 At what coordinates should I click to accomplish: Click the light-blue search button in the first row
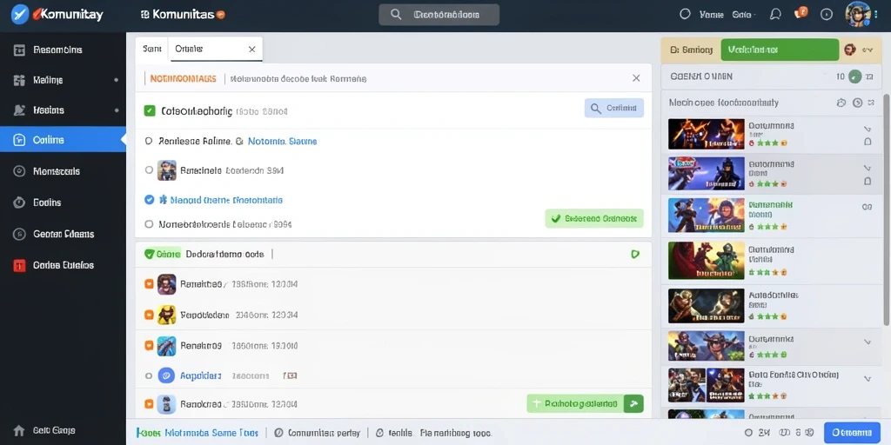[x=614, y=108]
